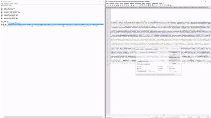Click the Undo arrow in Notepad++ toolbar
211x118 pixels.
127,5
